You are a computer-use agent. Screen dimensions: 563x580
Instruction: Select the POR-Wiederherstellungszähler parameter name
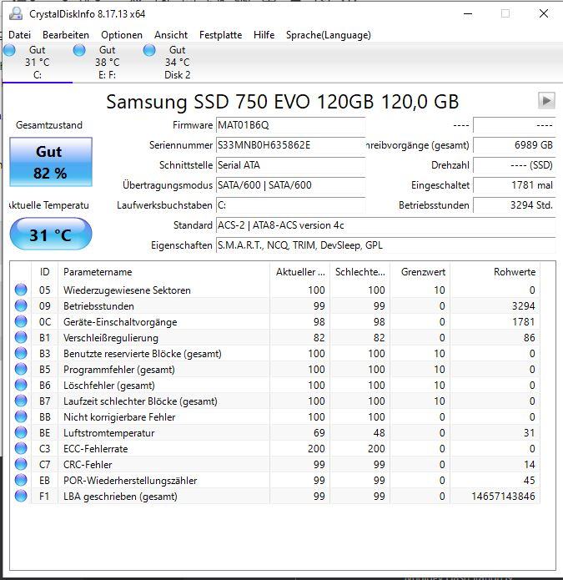[130, 481]
